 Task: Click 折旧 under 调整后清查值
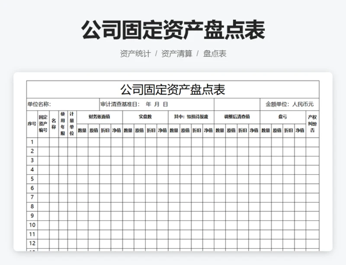tap(243, 131)
